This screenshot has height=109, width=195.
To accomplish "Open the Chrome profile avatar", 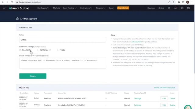I will pyautogui.click(x=188, y=2).
